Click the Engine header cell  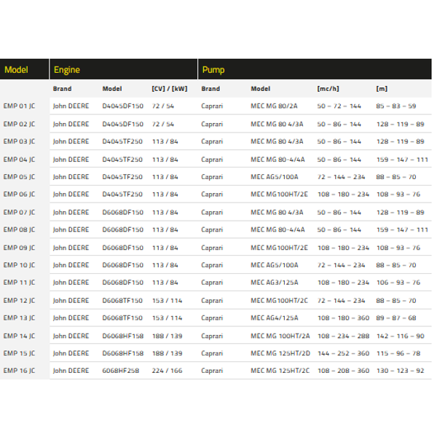124,69
